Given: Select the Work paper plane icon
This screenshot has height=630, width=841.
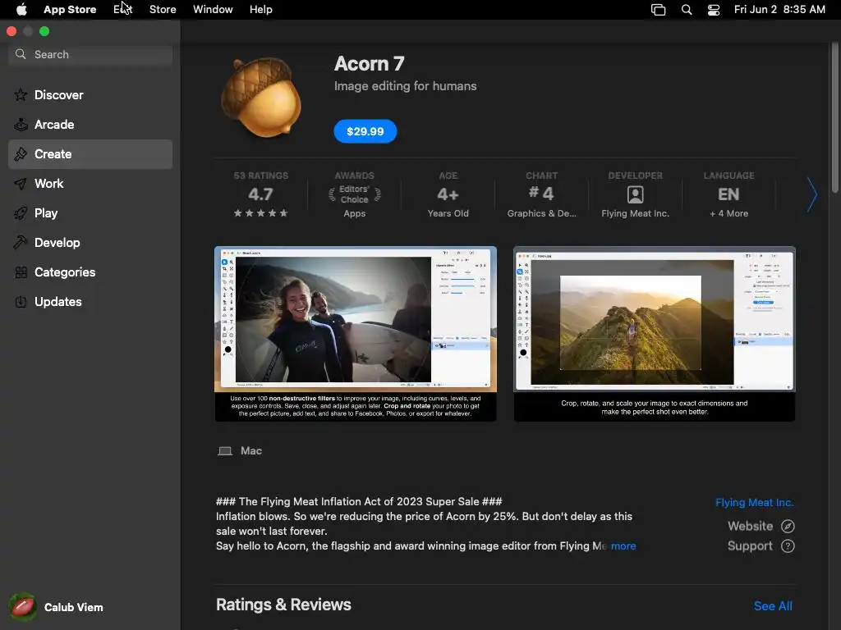Looking at the screenshot, I should pyautogui.click(x=21, y=184).
